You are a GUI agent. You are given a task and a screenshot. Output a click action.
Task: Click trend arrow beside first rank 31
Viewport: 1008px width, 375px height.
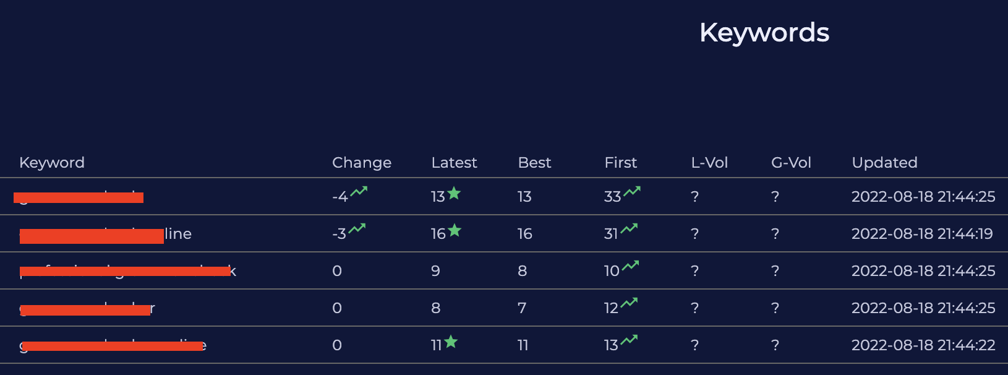pyautogui.click(x=630, y=228)
